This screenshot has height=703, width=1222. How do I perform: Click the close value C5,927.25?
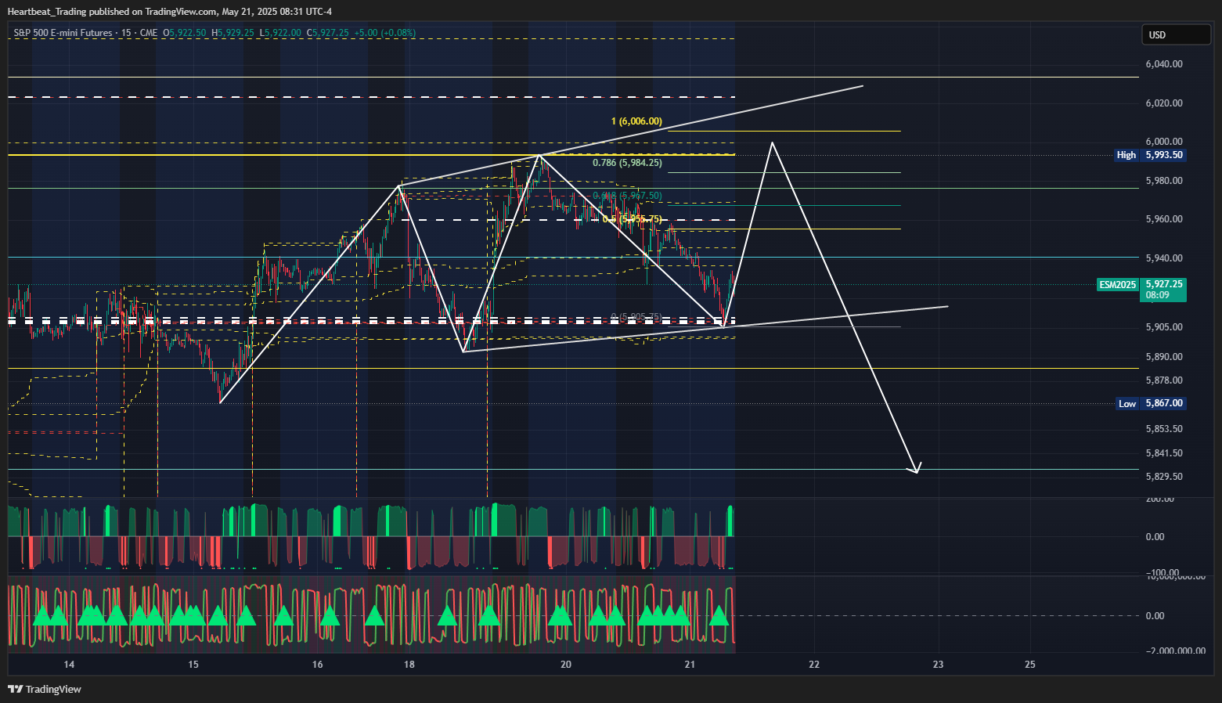327,33
